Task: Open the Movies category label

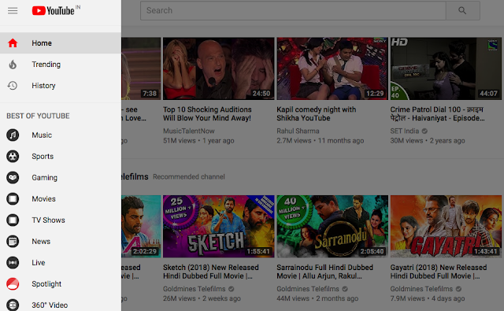Action: tap(44, 199)
